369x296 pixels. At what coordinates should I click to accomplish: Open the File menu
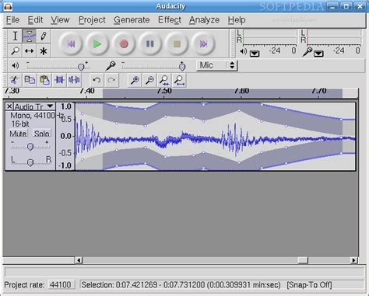coord(12,20)
